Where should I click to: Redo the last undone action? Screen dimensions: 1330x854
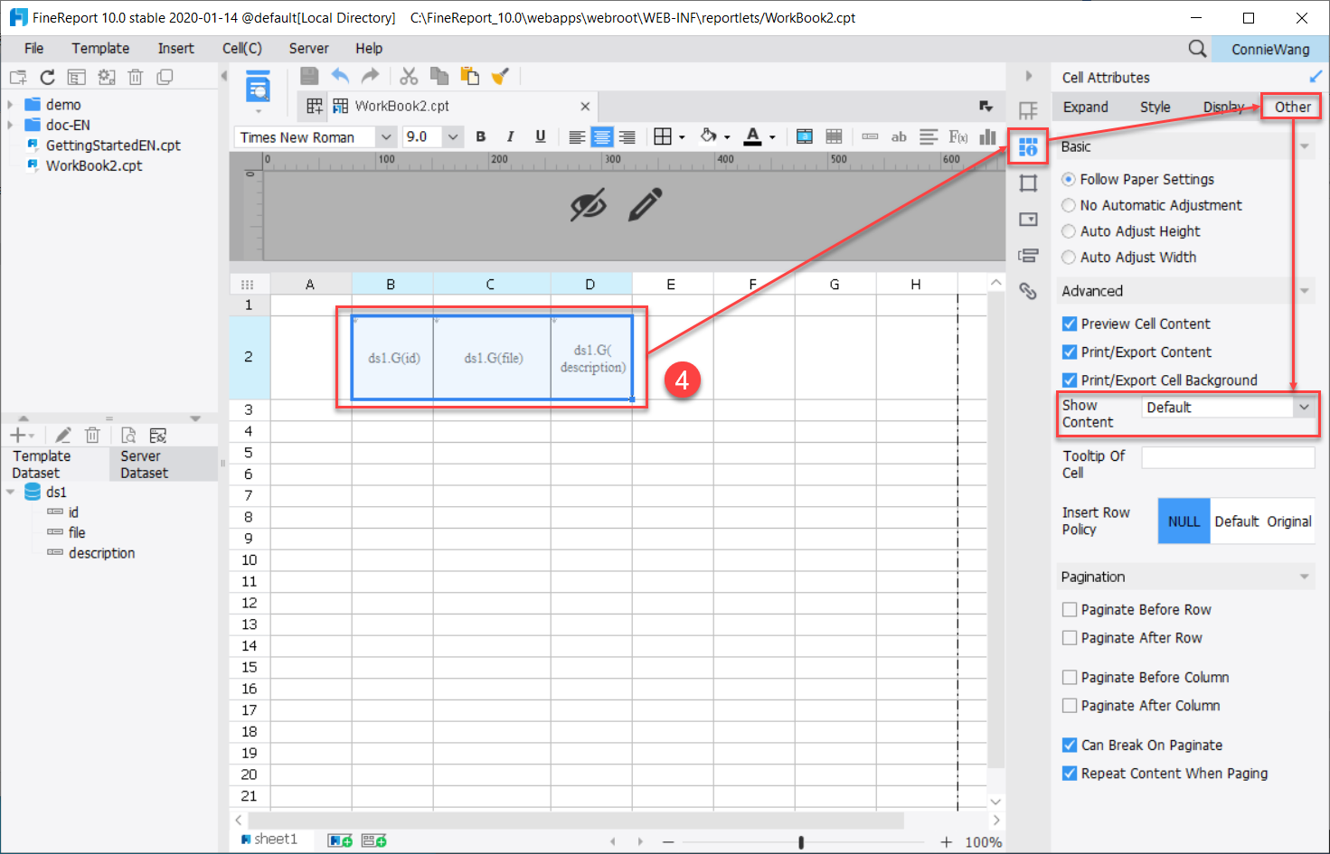pyautogui.click(x=370, y=77)
